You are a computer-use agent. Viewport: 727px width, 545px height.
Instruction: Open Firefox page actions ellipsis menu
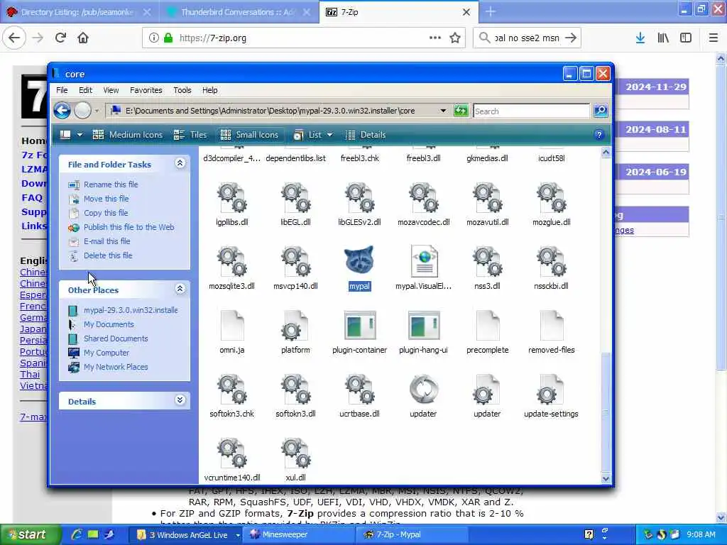(x=435, y=38)
